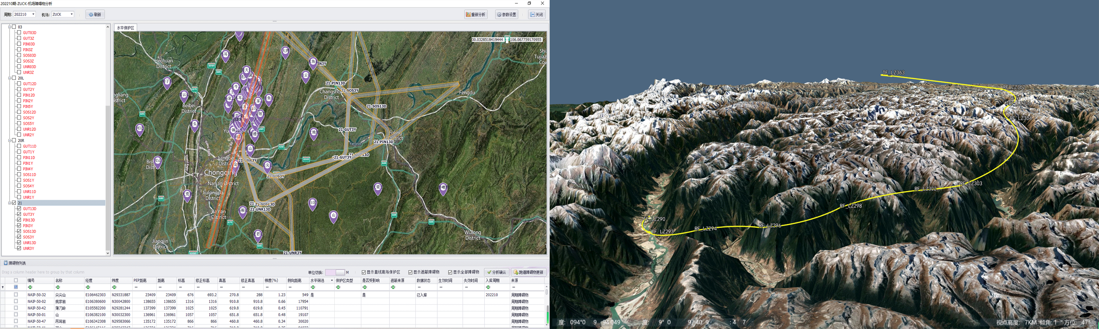Click 分析确认 confirm analysis button
The image size is (1099, 329).
click(x=496, y=272)
